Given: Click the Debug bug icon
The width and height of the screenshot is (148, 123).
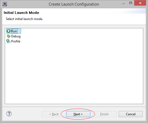Looking at the screenshot, I should pos(9,36).
